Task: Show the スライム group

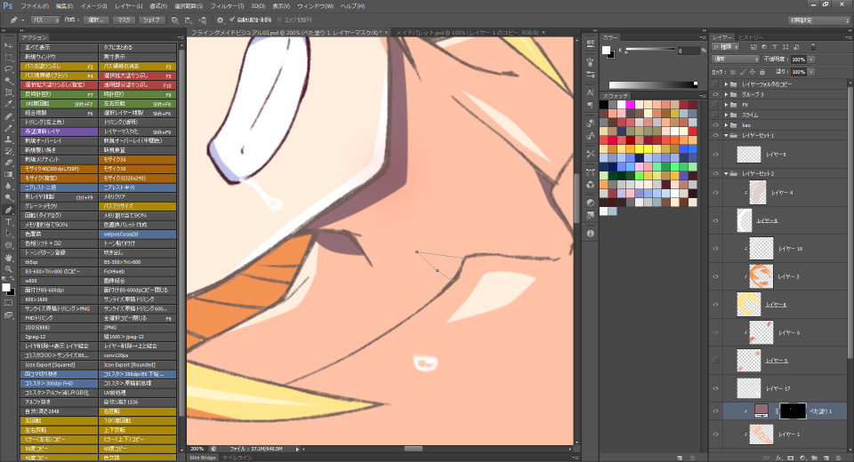Action: 715,115
